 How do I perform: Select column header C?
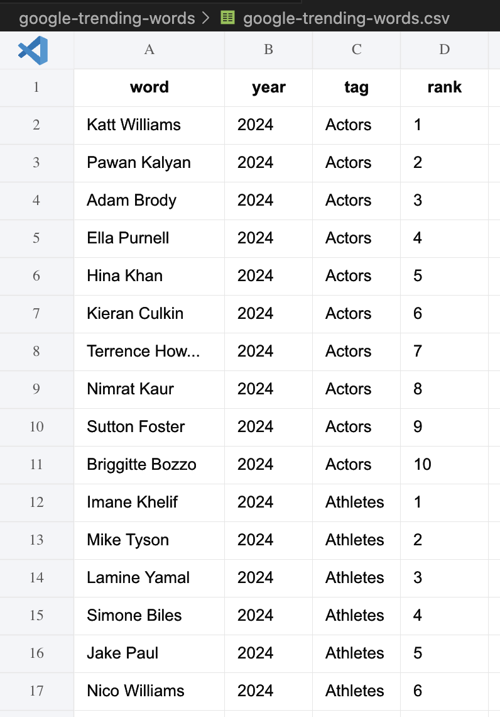click(356, 50)
